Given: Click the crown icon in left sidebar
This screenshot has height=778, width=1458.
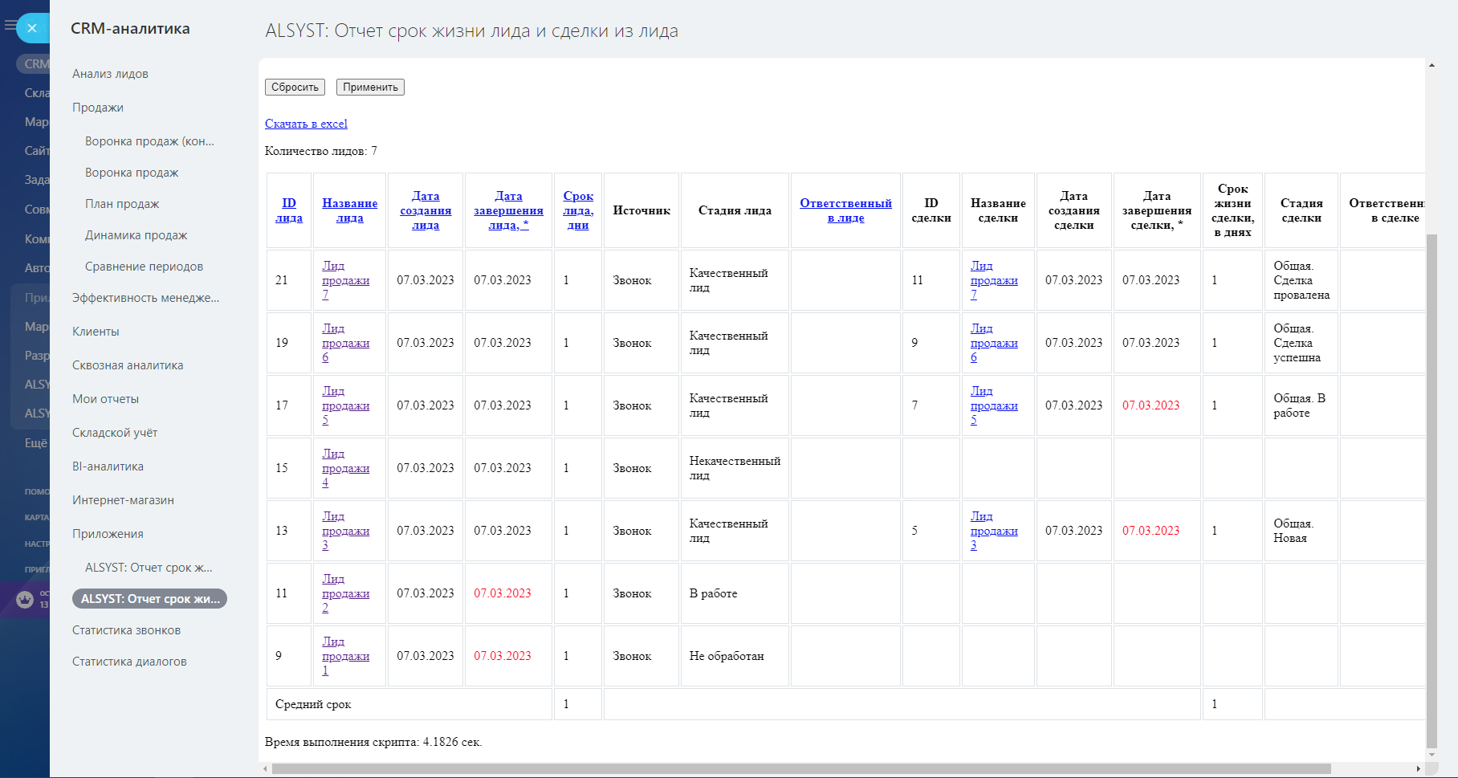Looking at the screenshot, I should click(25, 599).
